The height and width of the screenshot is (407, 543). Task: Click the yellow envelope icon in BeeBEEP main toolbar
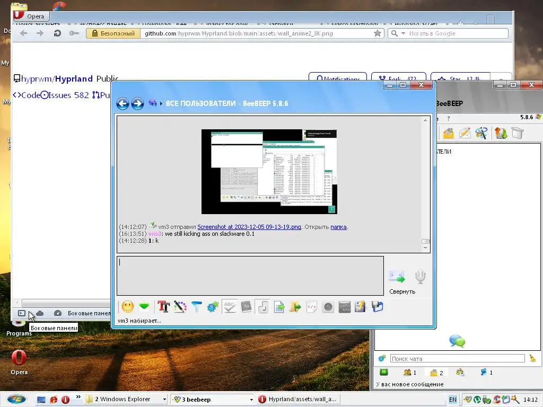[x=449, y=133]
